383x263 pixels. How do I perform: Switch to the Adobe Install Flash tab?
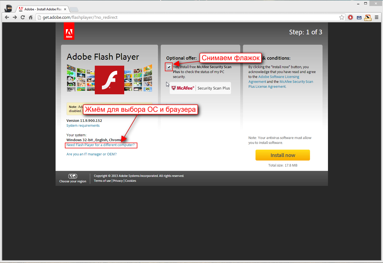click(x=43, y=9)
